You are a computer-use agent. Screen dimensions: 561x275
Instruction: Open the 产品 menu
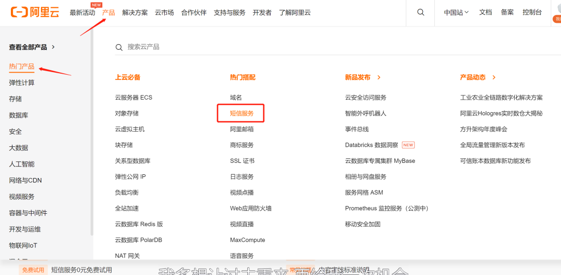109,12
